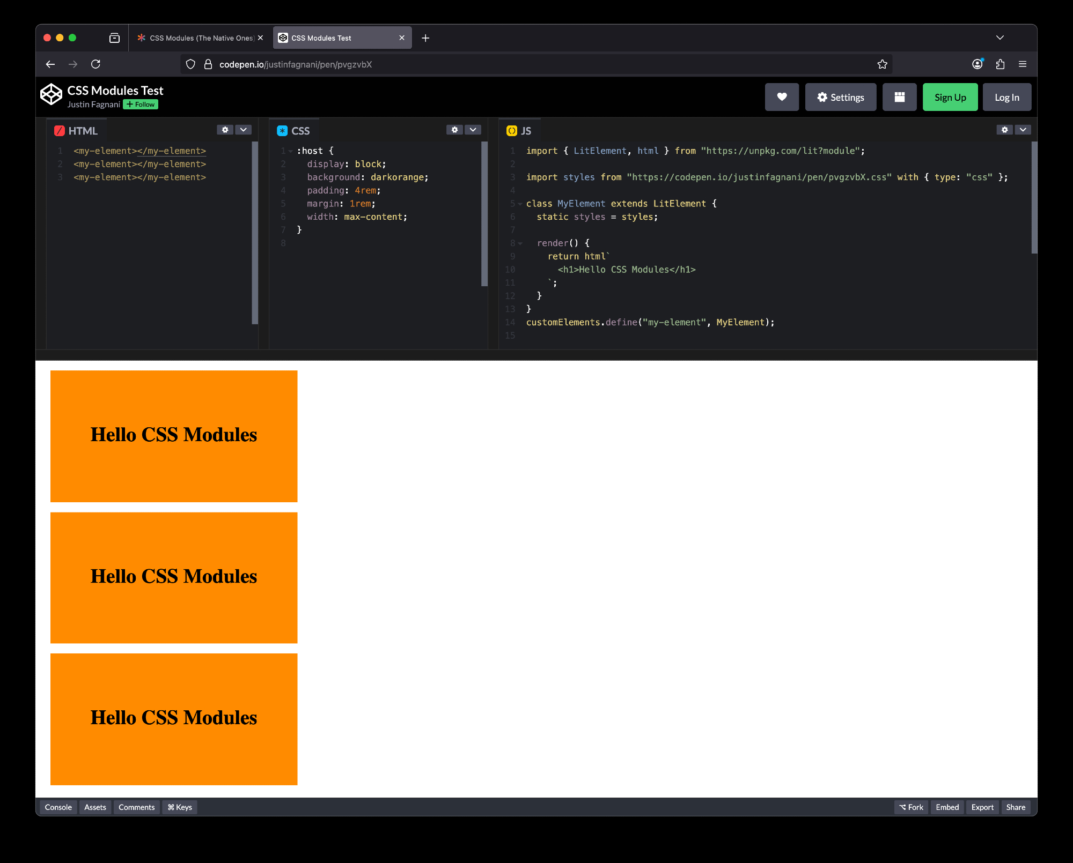Click the CodePen logo

[51, 94]
